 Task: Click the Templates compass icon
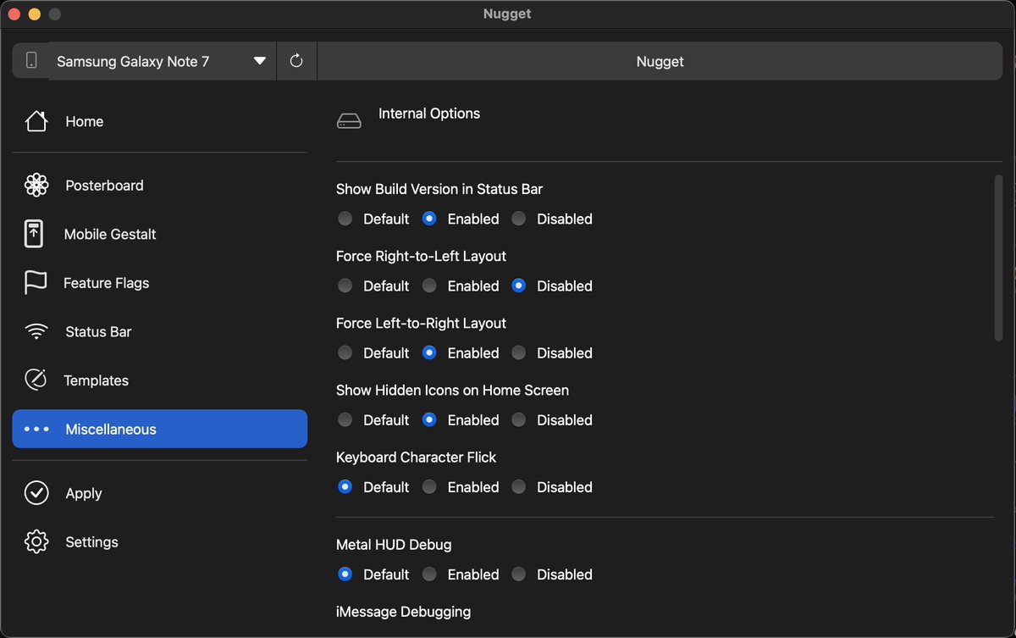click(x=36, y=380)
